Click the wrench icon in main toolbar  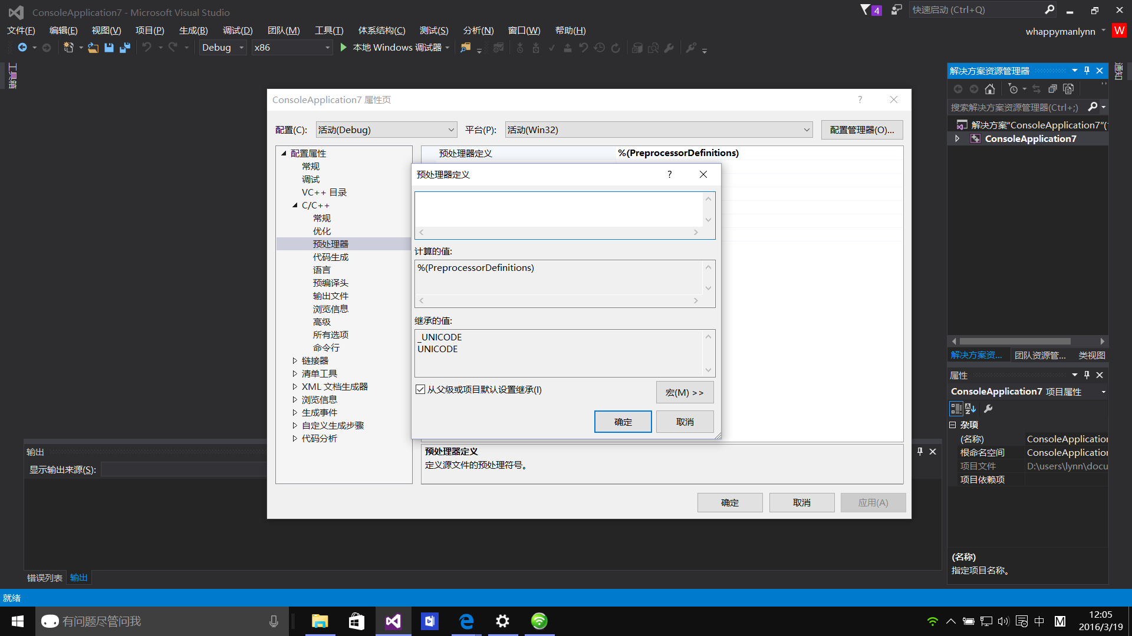(669, 48)
